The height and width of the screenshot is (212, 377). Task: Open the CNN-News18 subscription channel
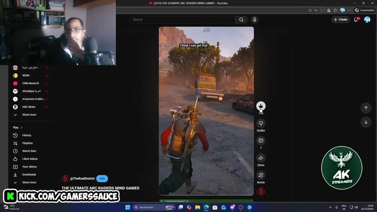(31, 83)
